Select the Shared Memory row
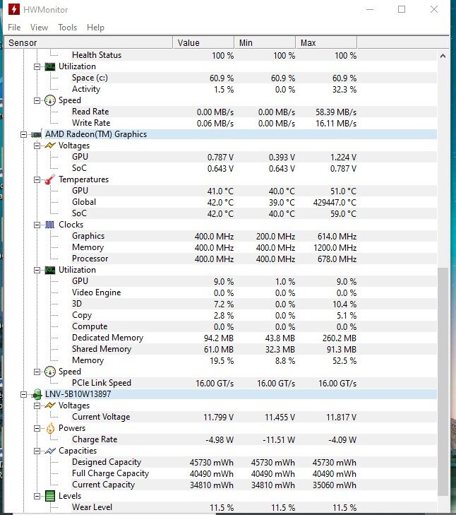This screenshot has width=456, height=515. tap(254, 349)
